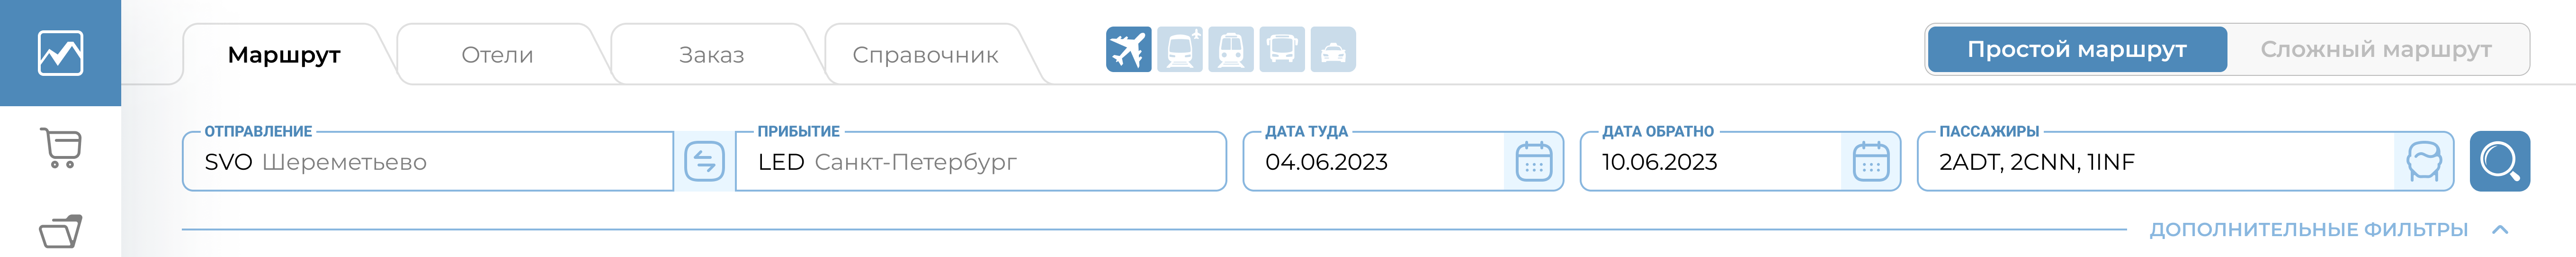Open the passengers selector icon

(x=2423, y=161)
